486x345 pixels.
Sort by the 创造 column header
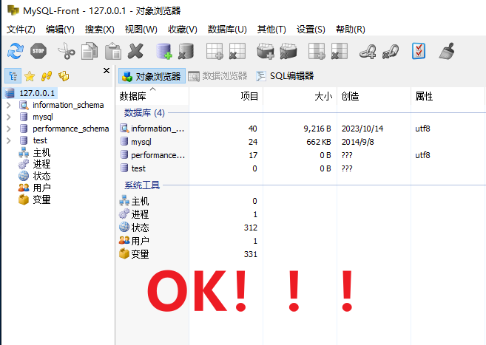(x=374, y=96)
